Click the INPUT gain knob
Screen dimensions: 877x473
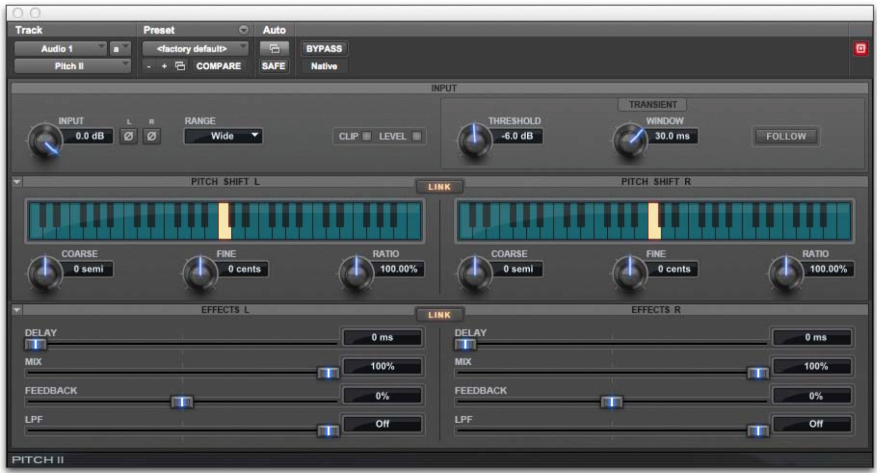(45, 141)
